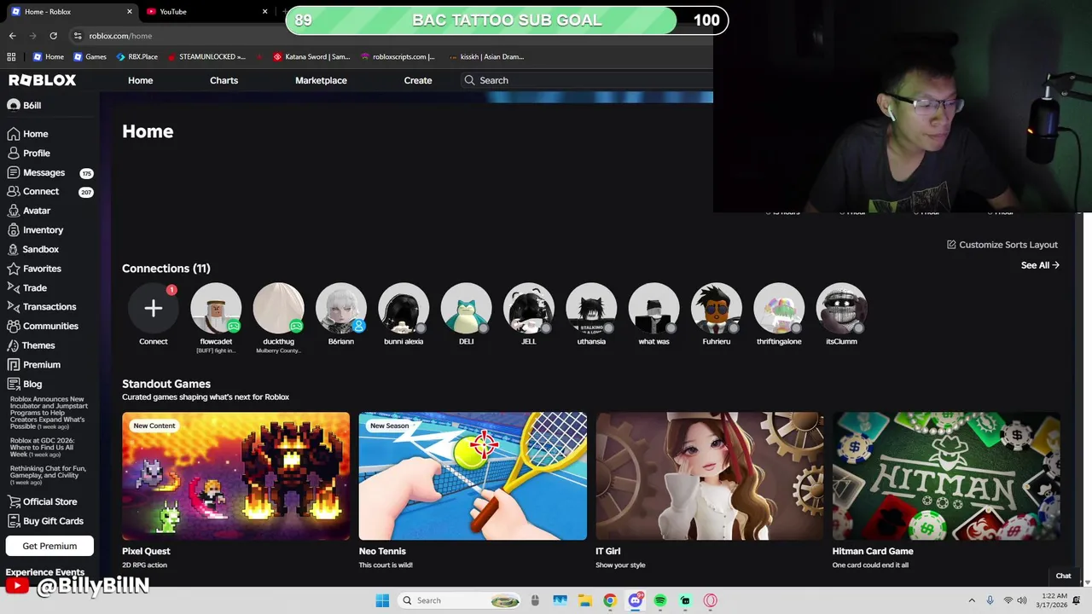Open Spotify from the taskbar
Viewport: 1092px width, 614px height.
(x=660, y=600)
